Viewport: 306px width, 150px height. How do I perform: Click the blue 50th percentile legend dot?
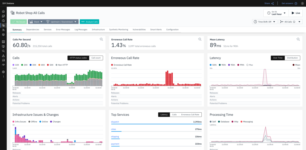click(211, 65)
